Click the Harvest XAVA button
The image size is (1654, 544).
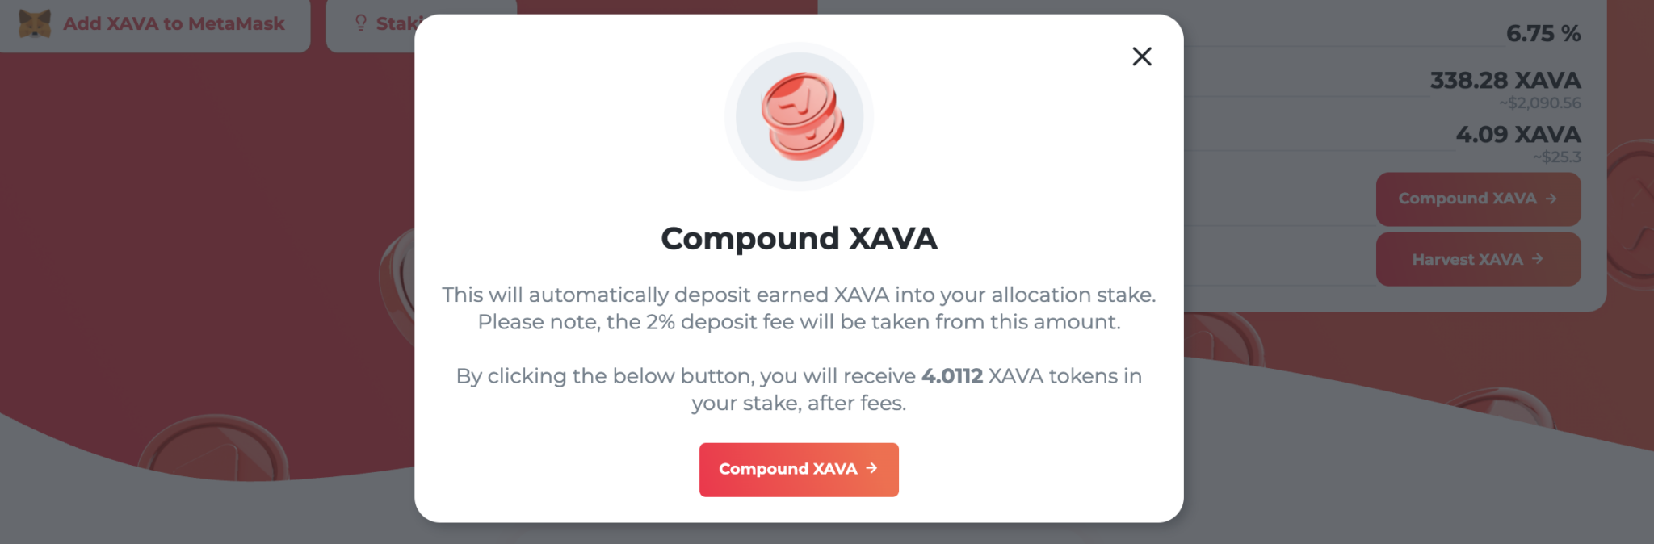point(1478,259)
